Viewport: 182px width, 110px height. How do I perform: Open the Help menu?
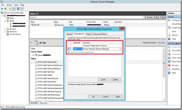coord(22,5)
